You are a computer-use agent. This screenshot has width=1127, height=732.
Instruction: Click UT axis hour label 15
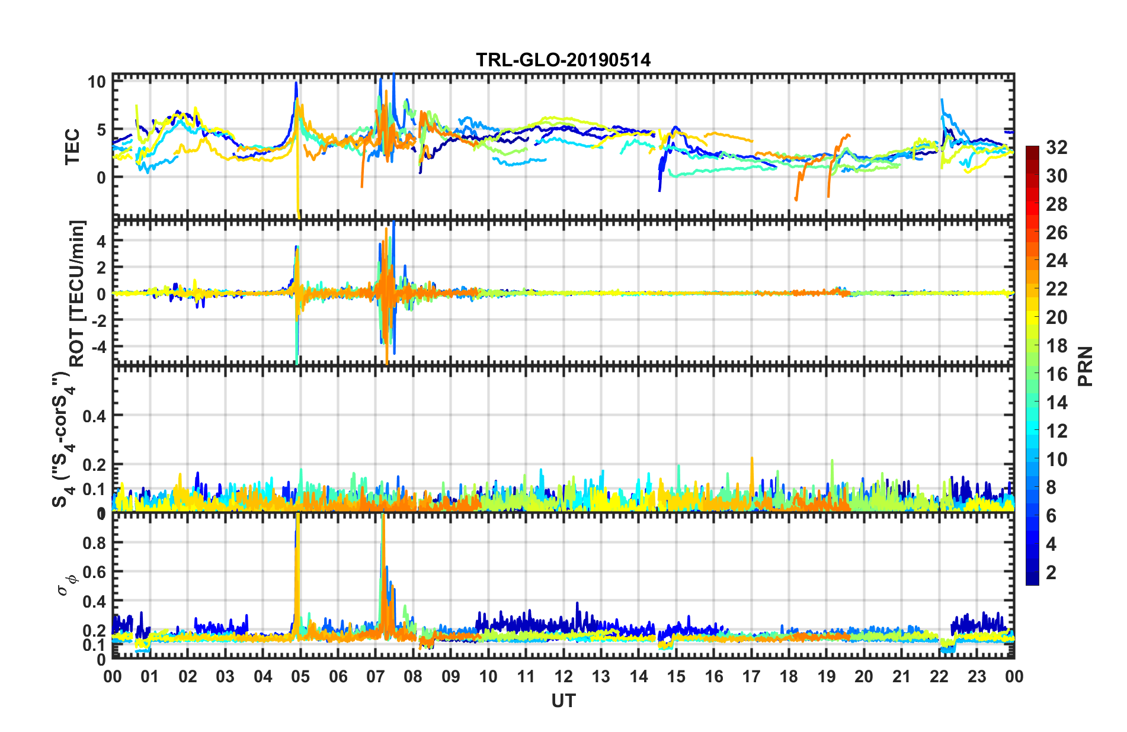point(676,676)
